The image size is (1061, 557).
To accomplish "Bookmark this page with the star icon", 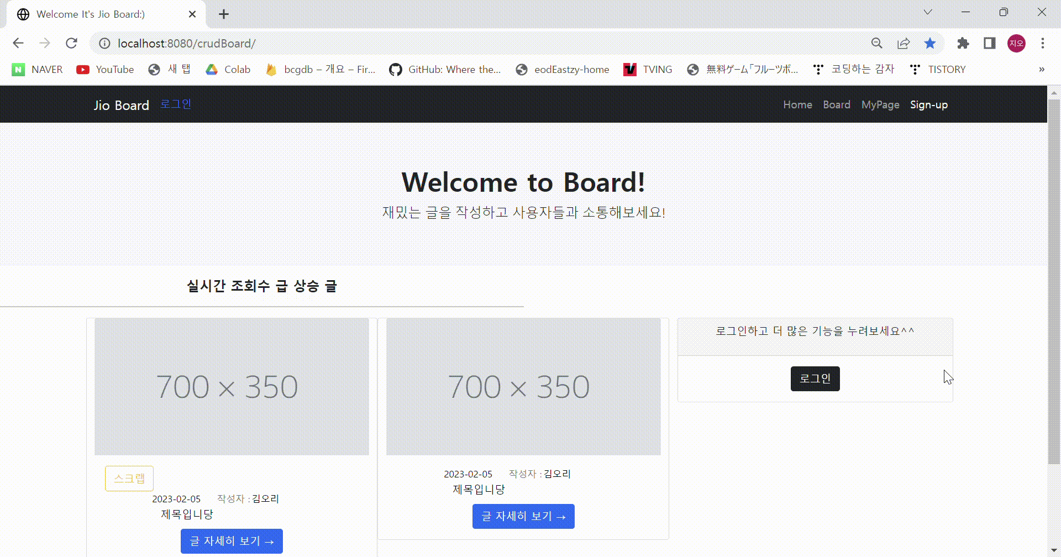I will (x=930, y=43).
